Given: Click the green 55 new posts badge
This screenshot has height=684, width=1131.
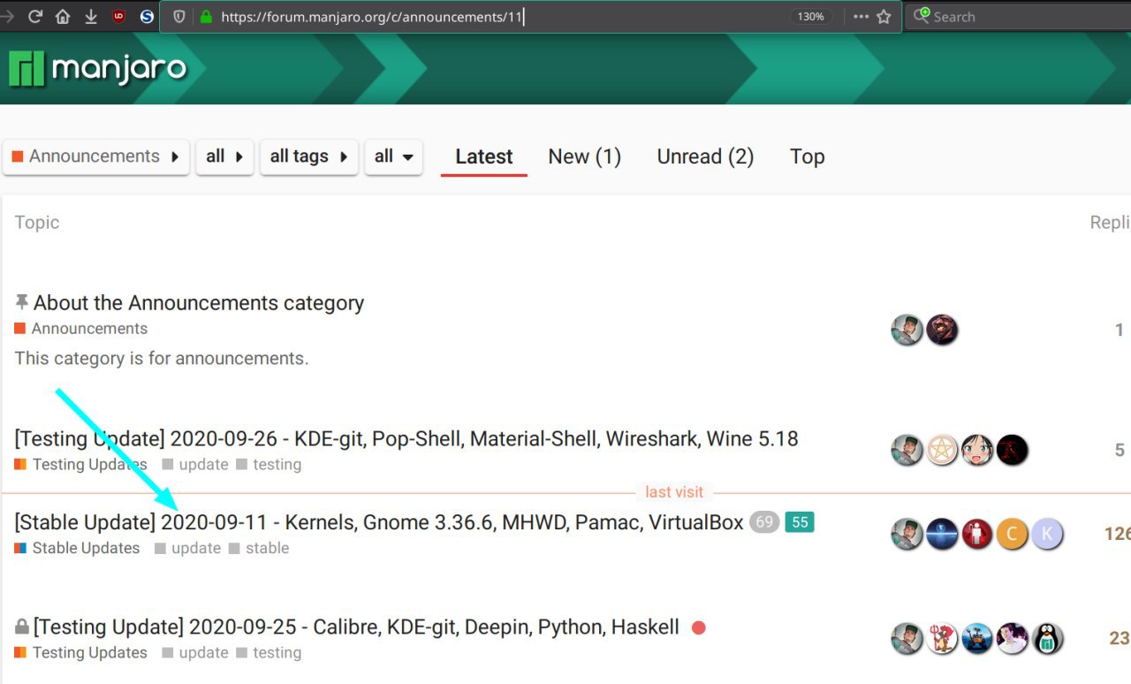Looking at the screenshot, I should [x=800, y=522].
